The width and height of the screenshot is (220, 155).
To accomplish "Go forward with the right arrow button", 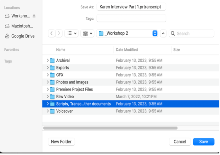I will point(59,33).
